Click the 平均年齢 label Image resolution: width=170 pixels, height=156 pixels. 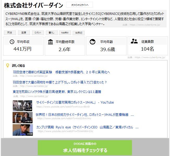tap(106, 42)
